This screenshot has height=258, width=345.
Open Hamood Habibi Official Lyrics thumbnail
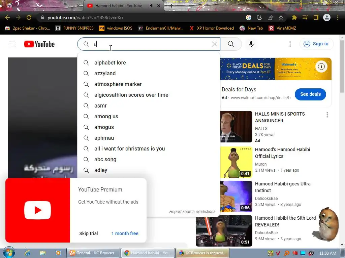(x=236, y=162)
